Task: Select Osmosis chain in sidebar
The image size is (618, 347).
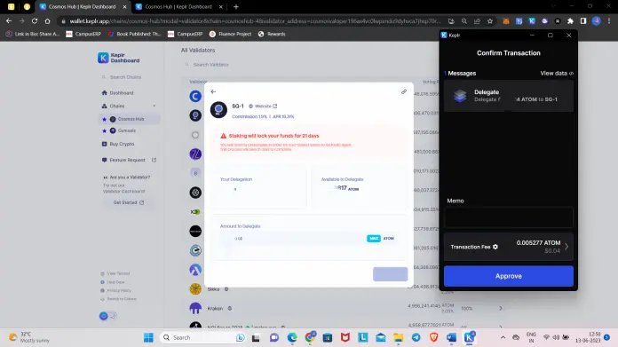Action: tap(125, 130)
